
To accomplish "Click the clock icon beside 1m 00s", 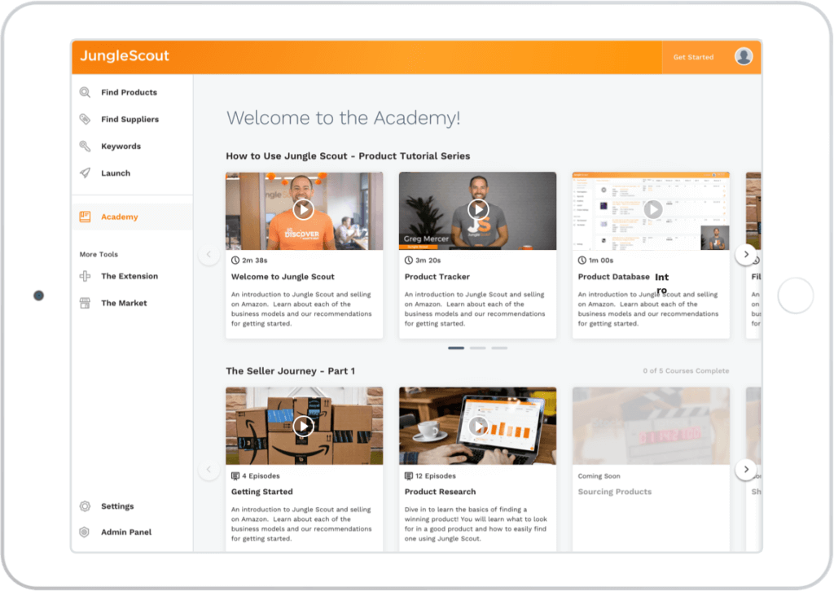I will click(582, 260).
